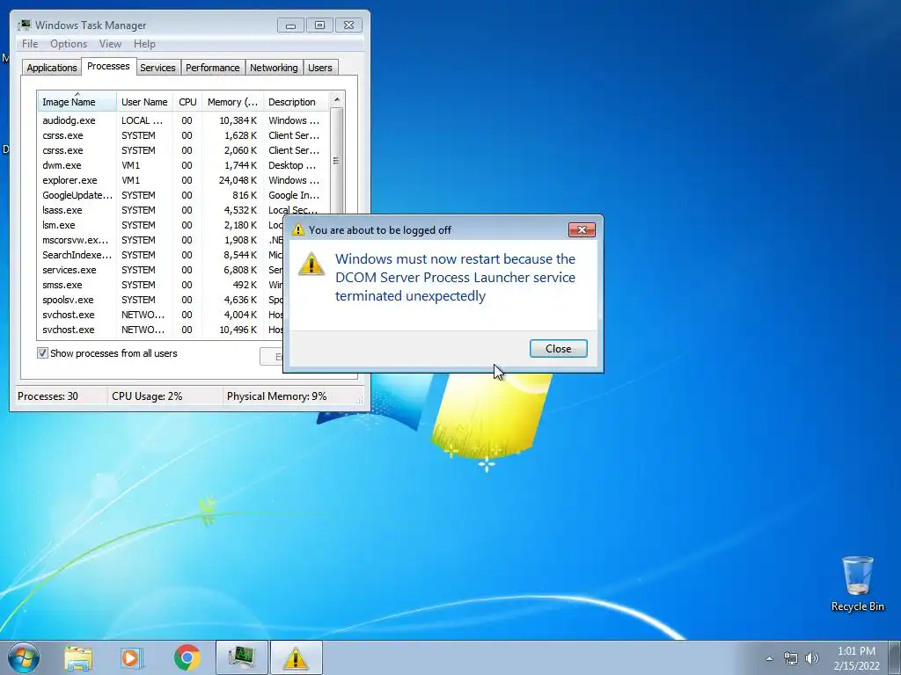The image size is (901, 675).
Task: Select dwm.exe process
Action: coord(184,165)
